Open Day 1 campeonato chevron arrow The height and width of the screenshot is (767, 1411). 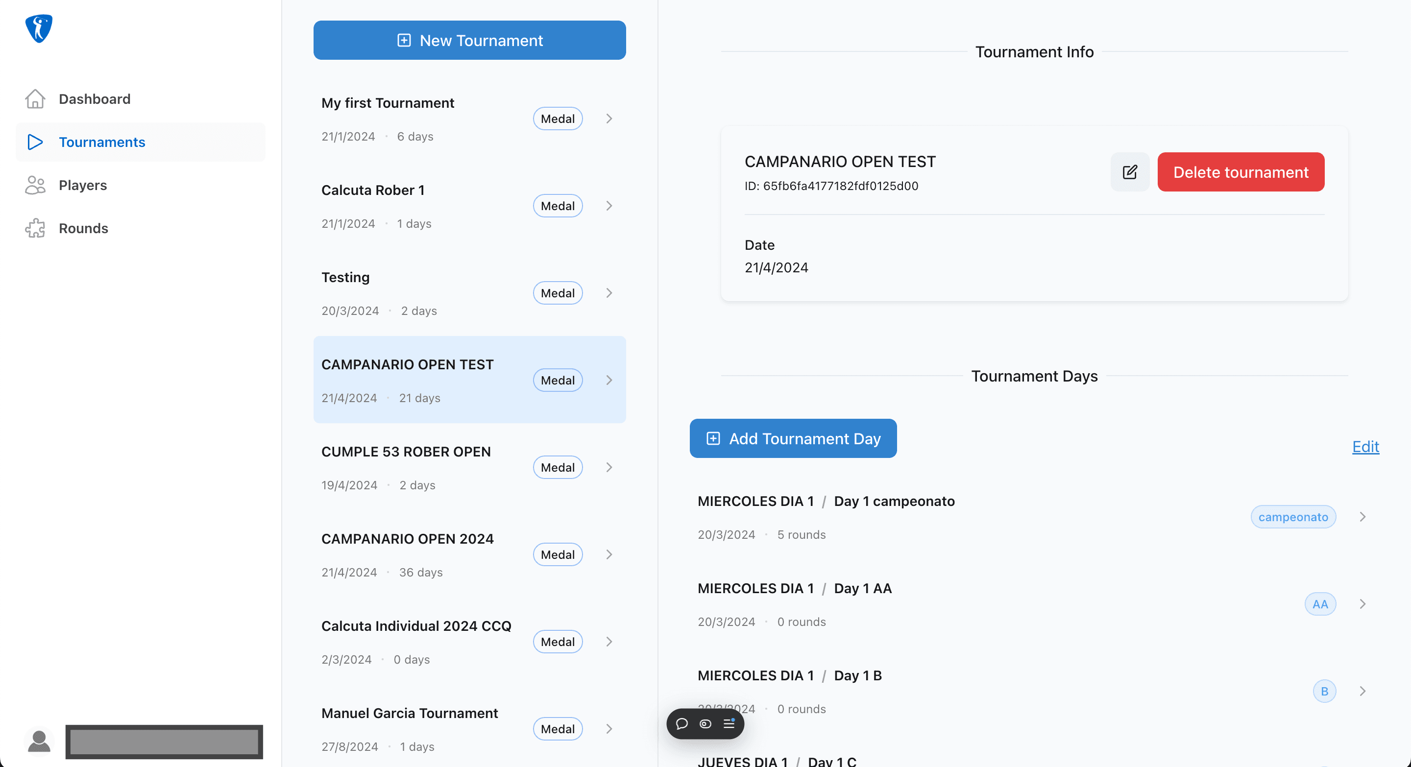(x=1362, y=517)
